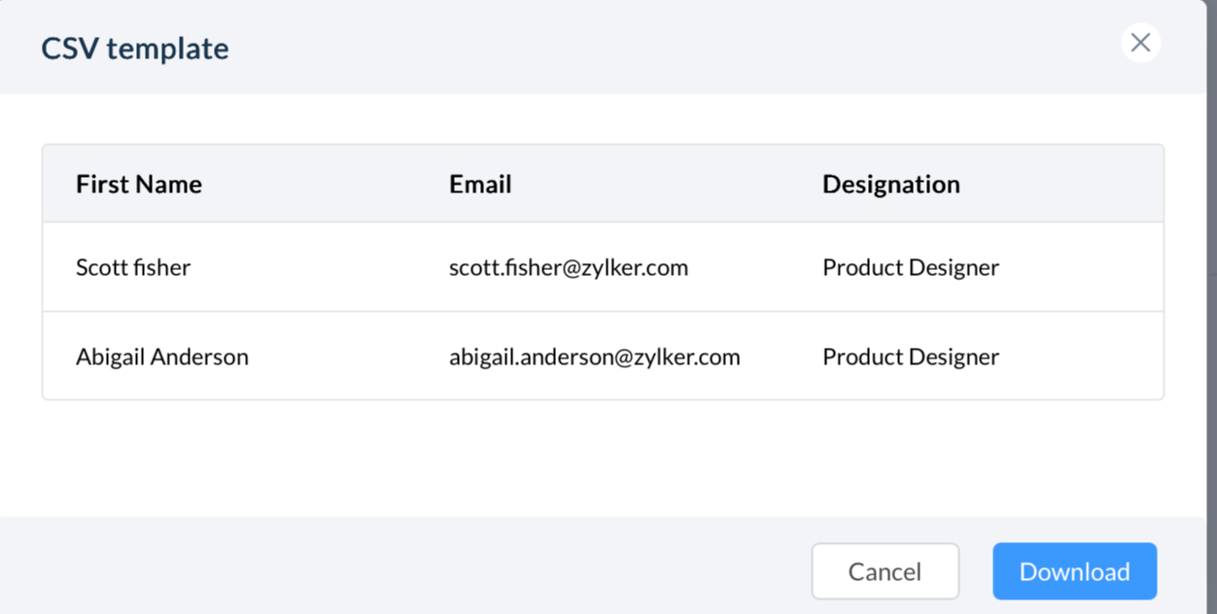Select the First Name column header
The image size is (1217, 614).
tap(139, 185)
